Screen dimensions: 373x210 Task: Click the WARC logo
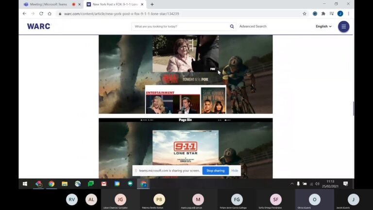[38, 26]
